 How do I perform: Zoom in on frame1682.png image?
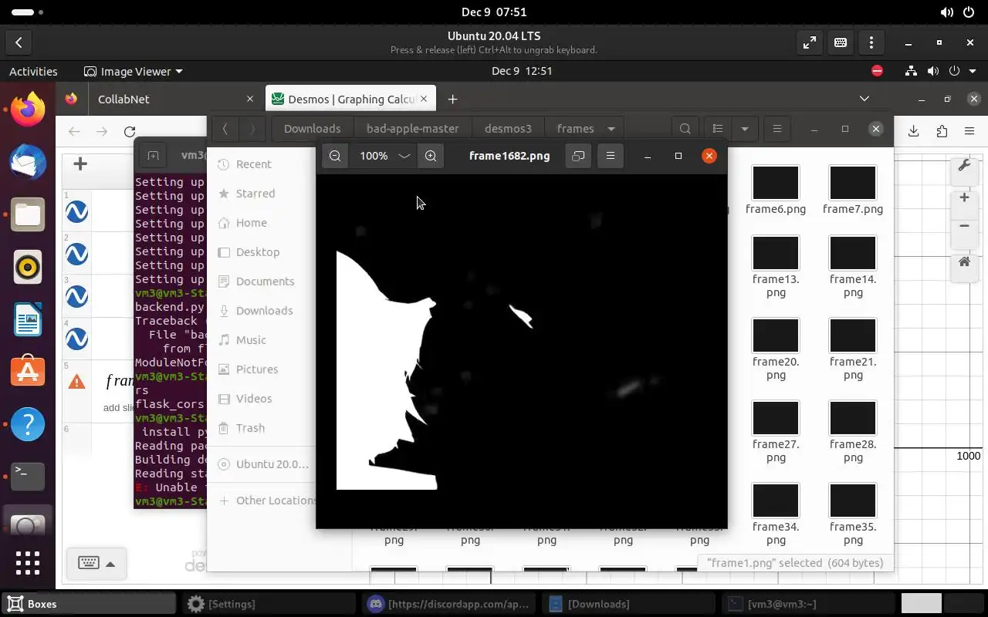coord(431,156)
